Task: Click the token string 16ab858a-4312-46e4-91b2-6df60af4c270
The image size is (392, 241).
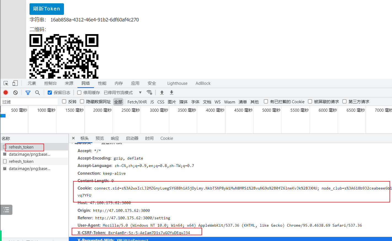Action: pos(95,20)
